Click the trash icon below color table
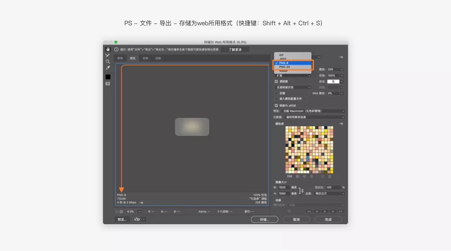The width and height of the screenshot is (451, 251). click(x=330, y=176)
